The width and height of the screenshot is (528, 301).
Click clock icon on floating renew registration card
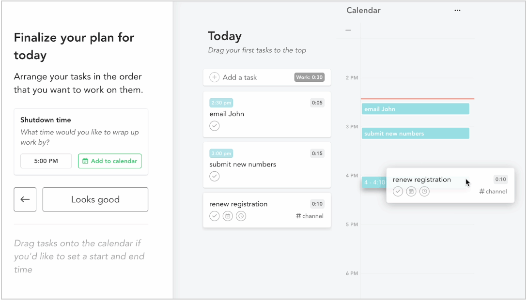click(424, 192)
